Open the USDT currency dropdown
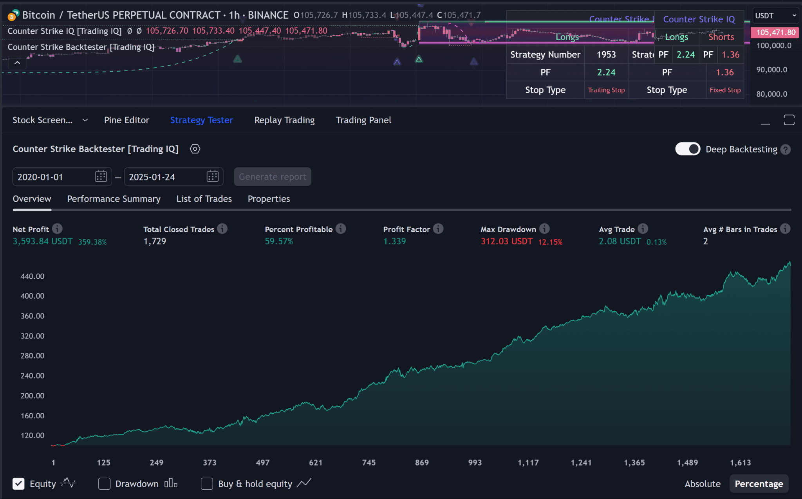802x499 pixels. click(x=775, y=16)
